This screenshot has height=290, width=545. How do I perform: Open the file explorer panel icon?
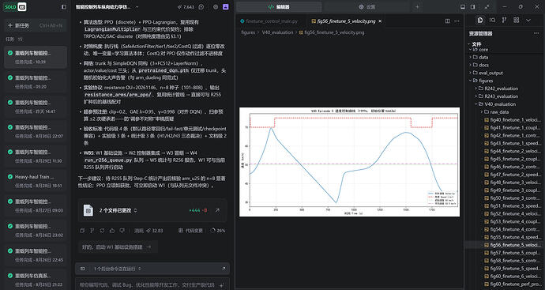(480, 21)
